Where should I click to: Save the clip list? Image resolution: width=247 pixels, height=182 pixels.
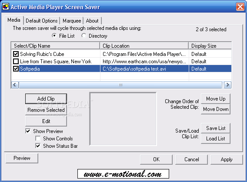click(216, 128)
